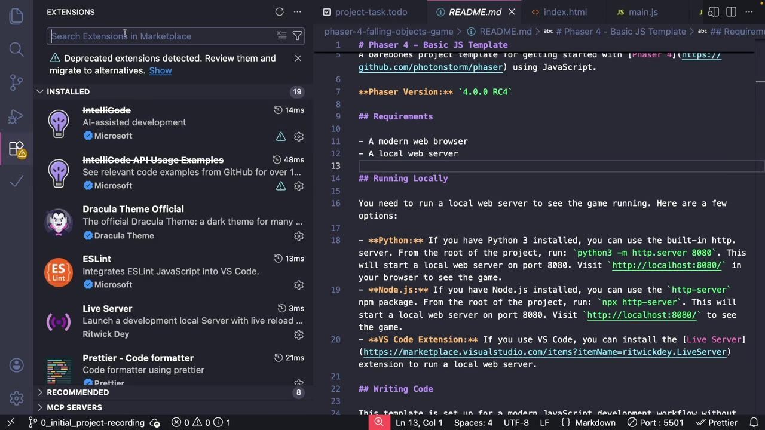Open localhost:8080 link in Node.js line

tap(642, 315)
